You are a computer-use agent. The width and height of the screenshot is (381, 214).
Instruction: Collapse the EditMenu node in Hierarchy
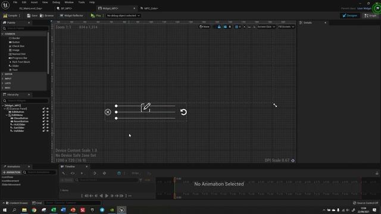click(x=7, y=115)
